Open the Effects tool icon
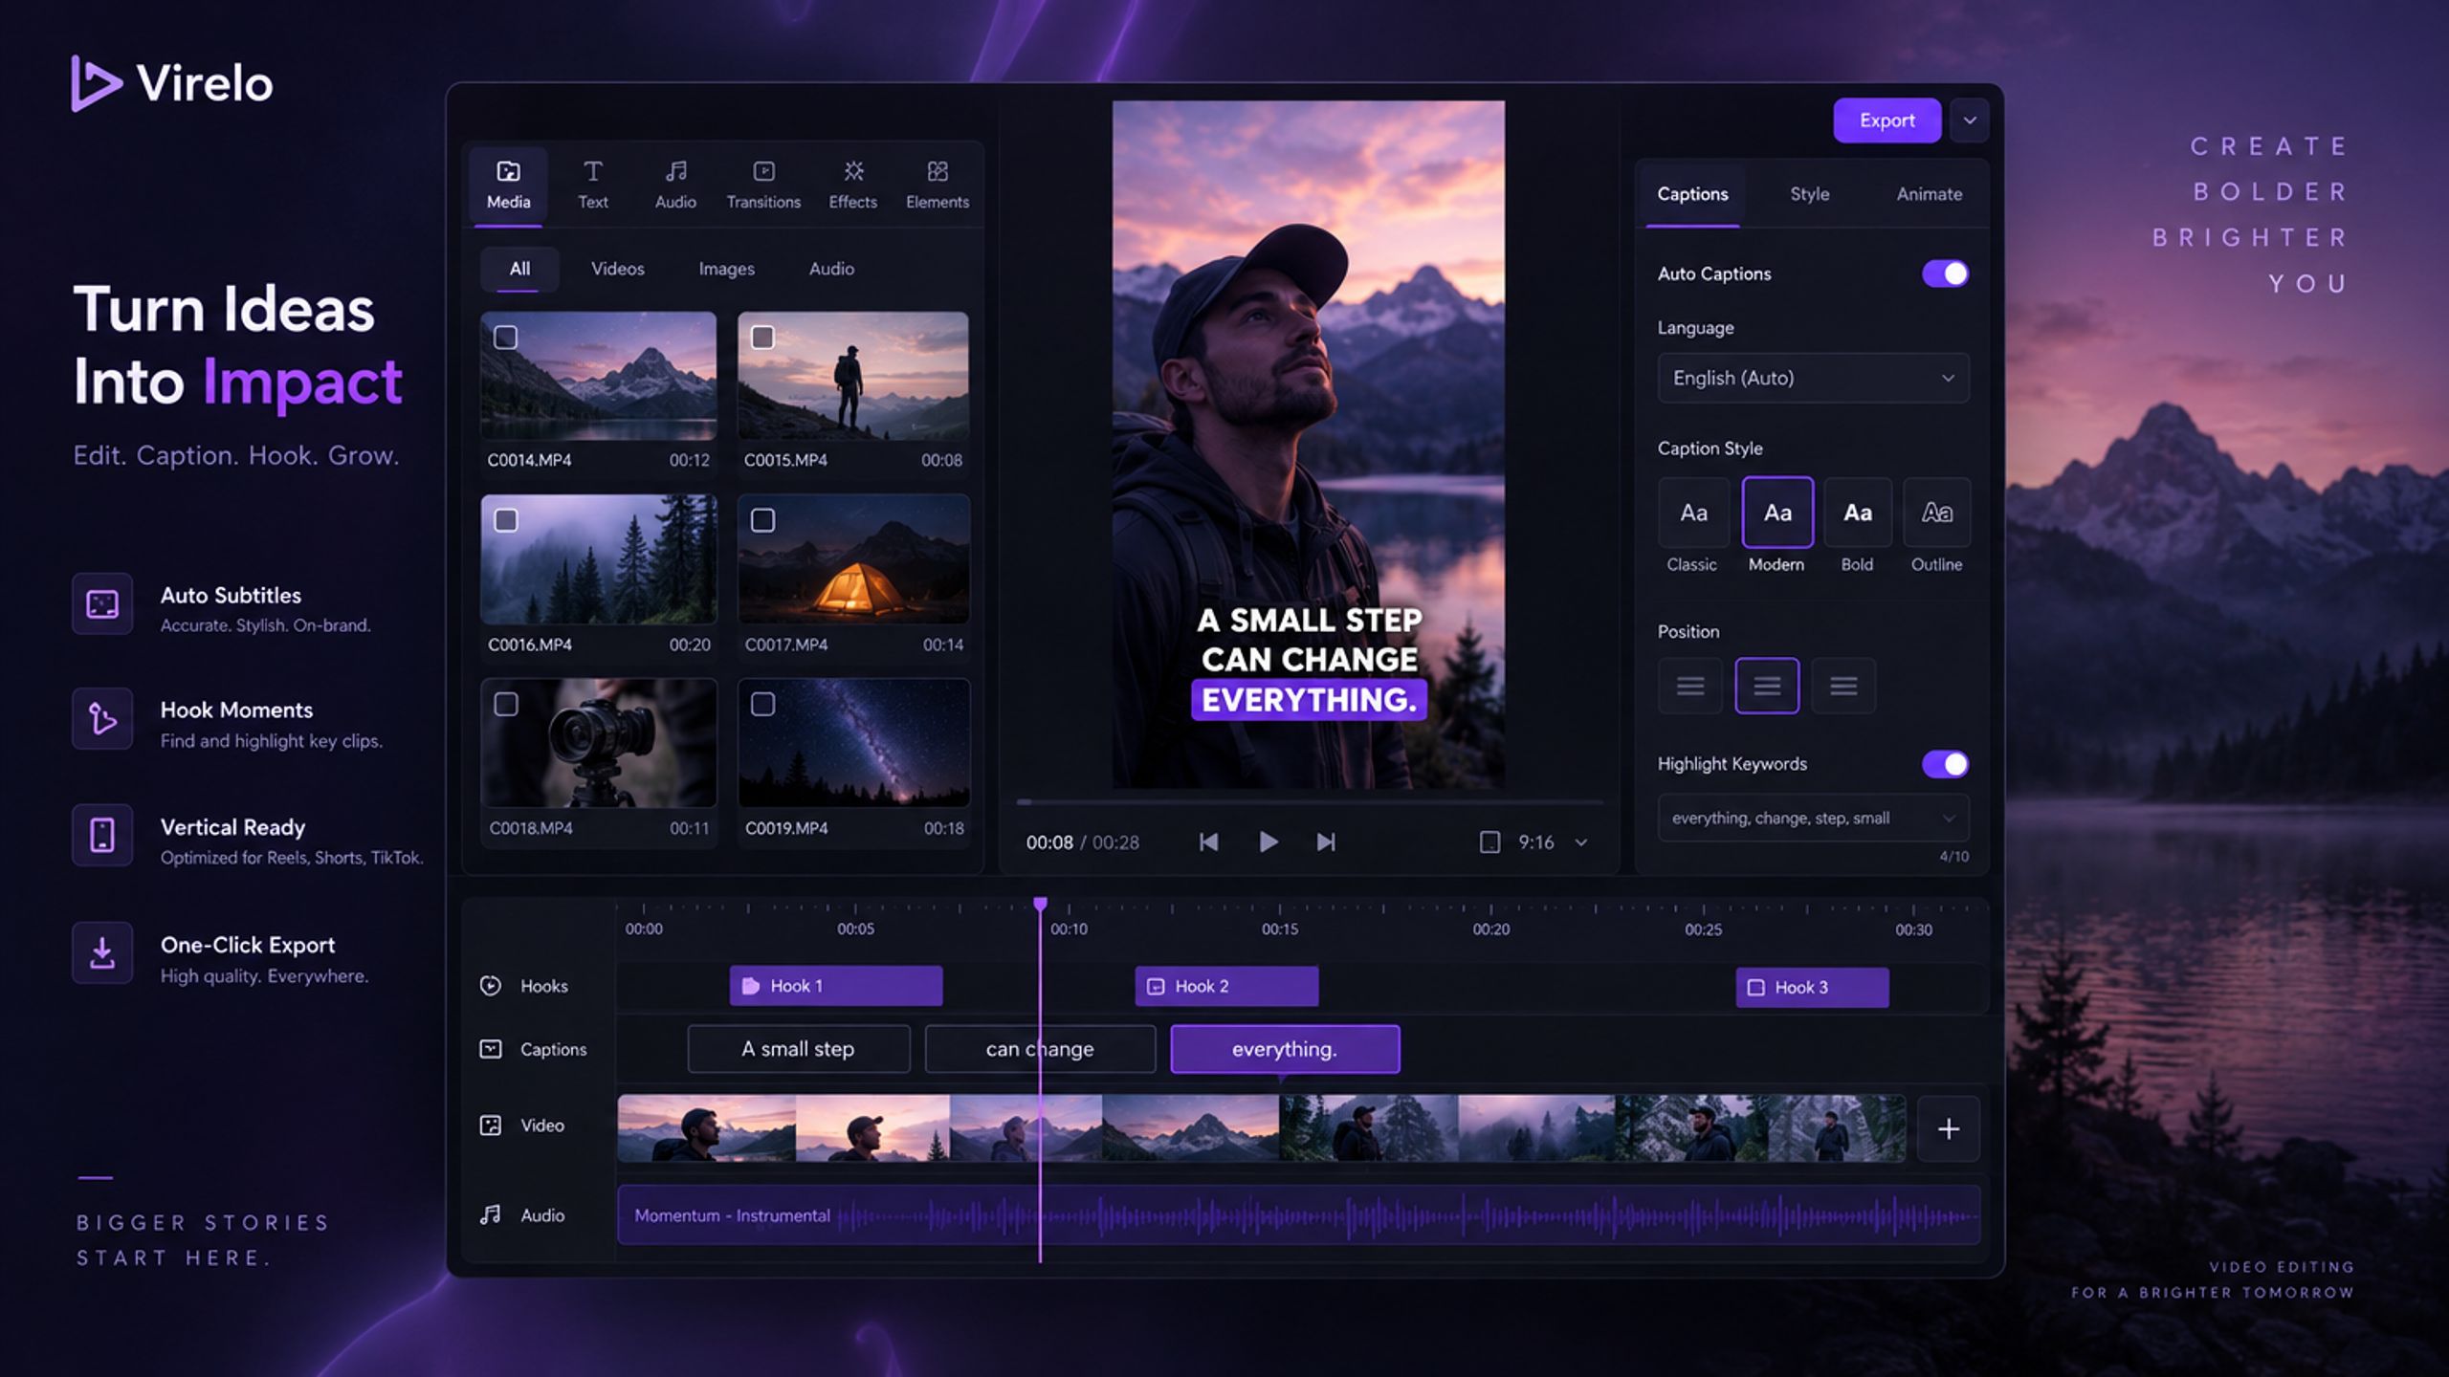The width and height of the screenshot is (2449, 1377). [853, 171]
